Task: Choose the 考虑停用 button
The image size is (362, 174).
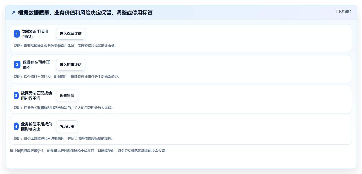Action: 67,126
